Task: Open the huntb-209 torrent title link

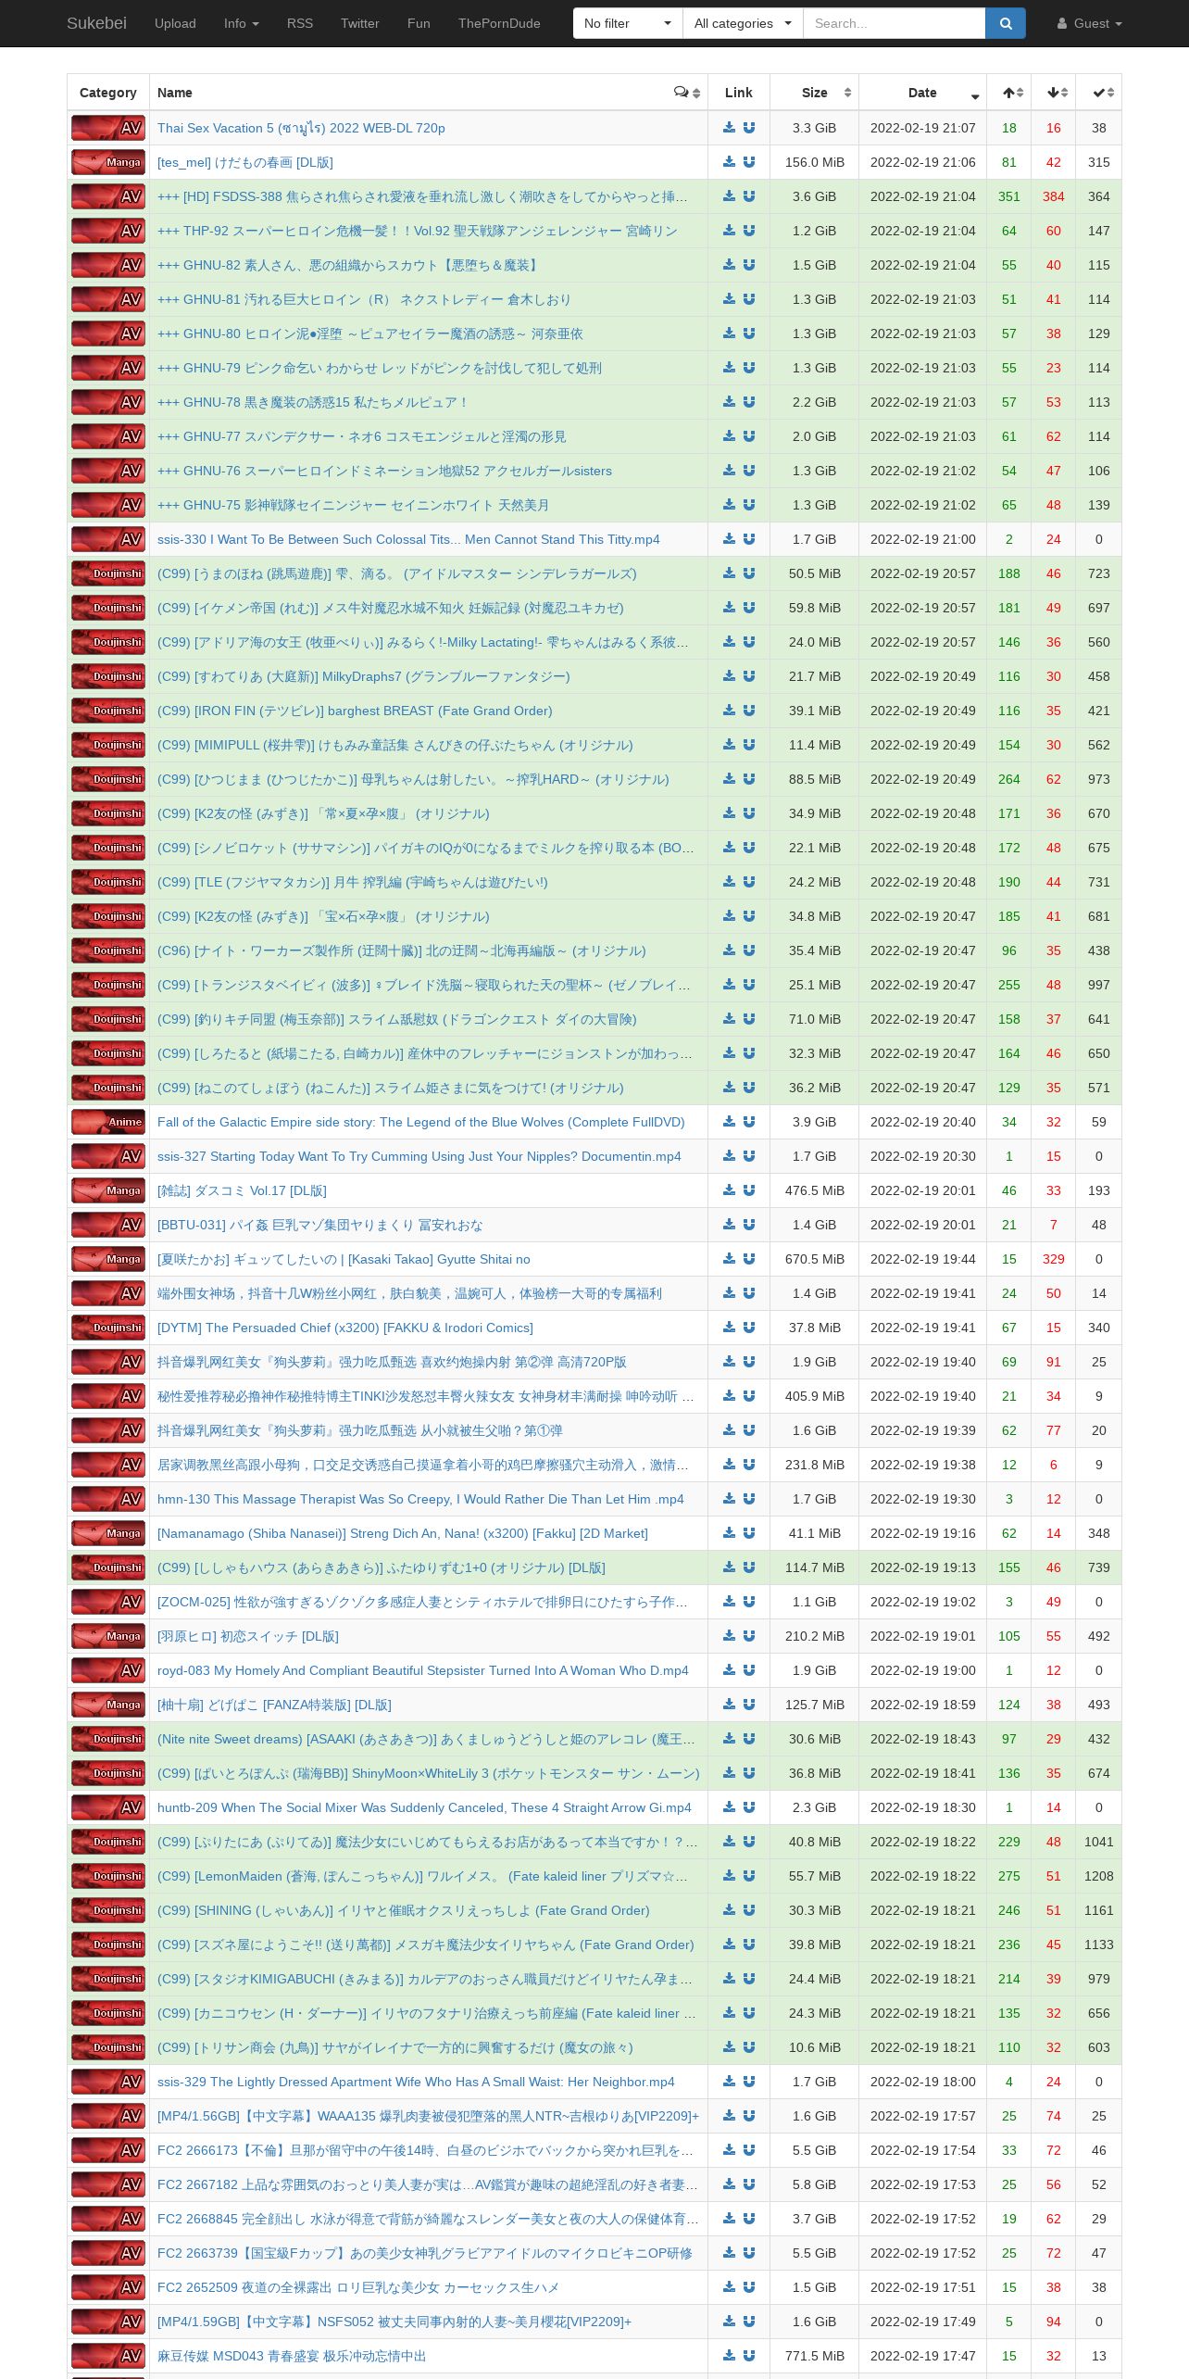Action: pos(424,1807)
